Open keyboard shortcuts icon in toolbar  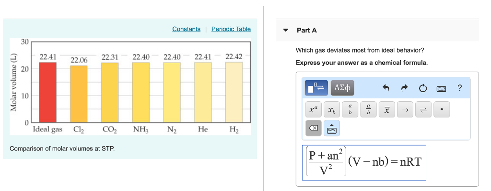441,88
